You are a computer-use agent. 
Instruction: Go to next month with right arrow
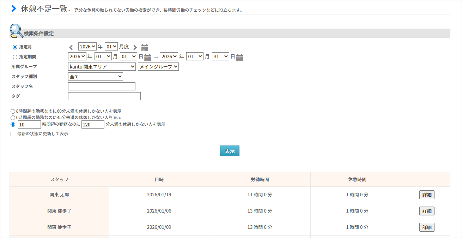pos(135,47)
